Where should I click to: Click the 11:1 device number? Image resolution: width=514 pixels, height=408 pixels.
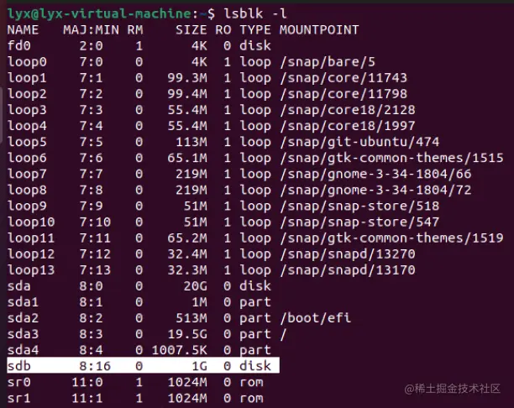87,398
